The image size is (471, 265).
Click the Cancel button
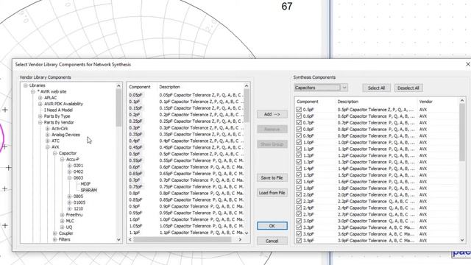[272, 241]
